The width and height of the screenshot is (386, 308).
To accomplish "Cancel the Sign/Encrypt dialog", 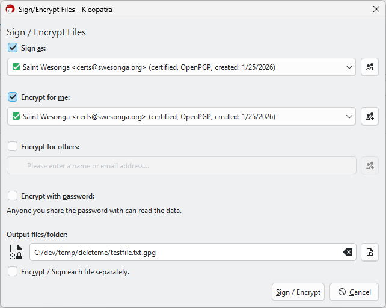I will tap(354, 292).
